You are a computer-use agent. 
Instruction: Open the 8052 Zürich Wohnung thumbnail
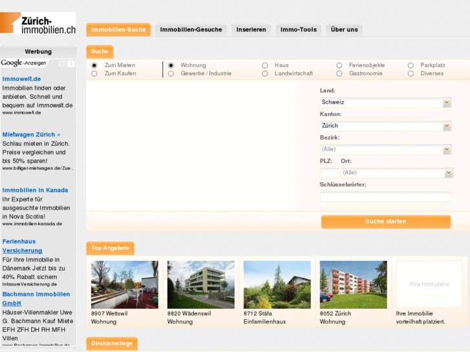click(354, 285)
